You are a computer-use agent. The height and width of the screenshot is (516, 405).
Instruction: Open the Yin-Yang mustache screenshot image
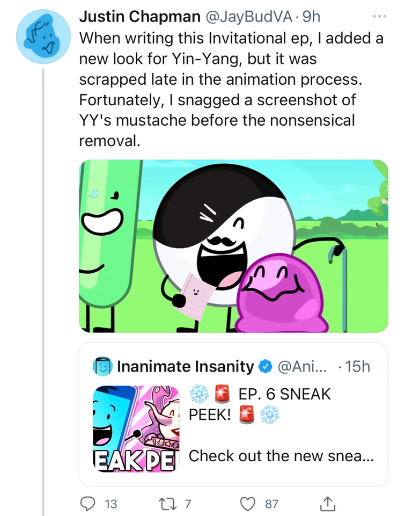233,246
